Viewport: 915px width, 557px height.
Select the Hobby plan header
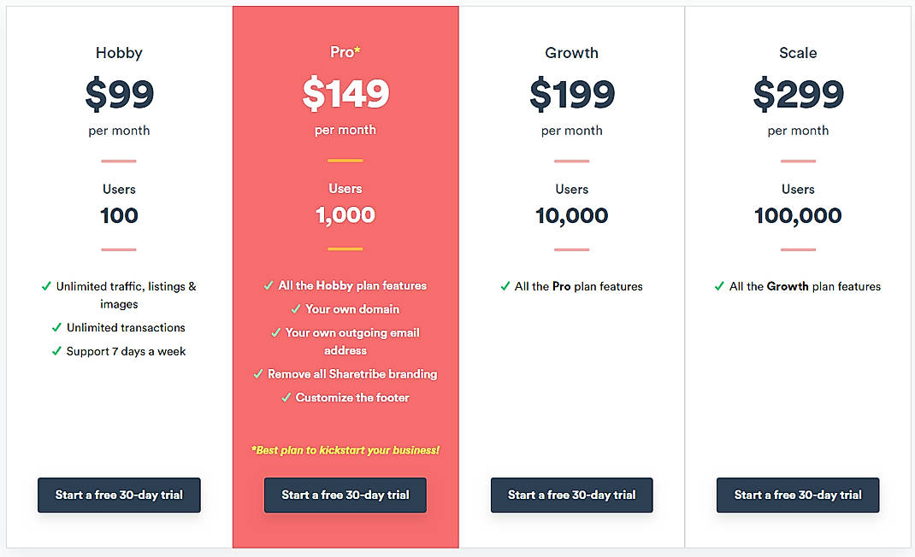(118, 53)
